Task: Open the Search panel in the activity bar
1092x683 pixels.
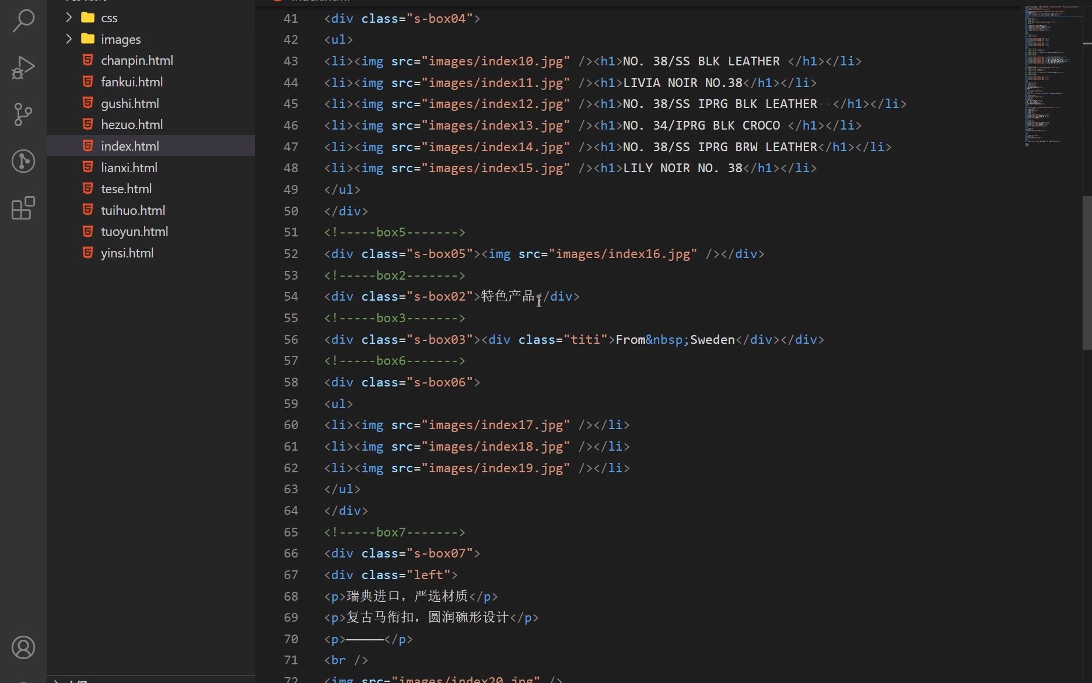Action: point(23,20)
